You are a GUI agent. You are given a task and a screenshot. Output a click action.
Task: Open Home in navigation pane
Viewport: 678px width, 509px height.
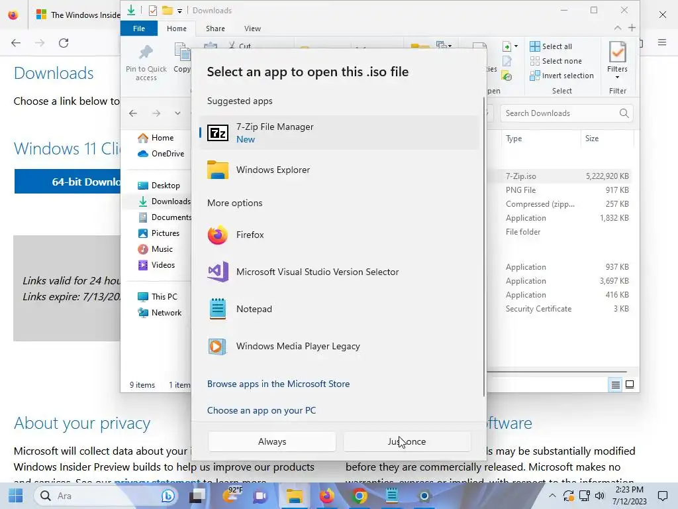pyautogui.click(x=156, y=138)
